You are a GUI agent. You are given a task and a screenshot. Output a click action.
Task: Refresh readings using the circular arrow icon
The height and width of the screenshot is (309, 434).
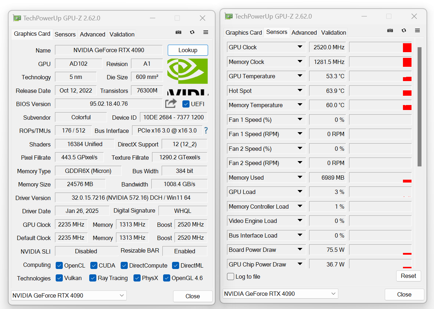pos(192,32)
